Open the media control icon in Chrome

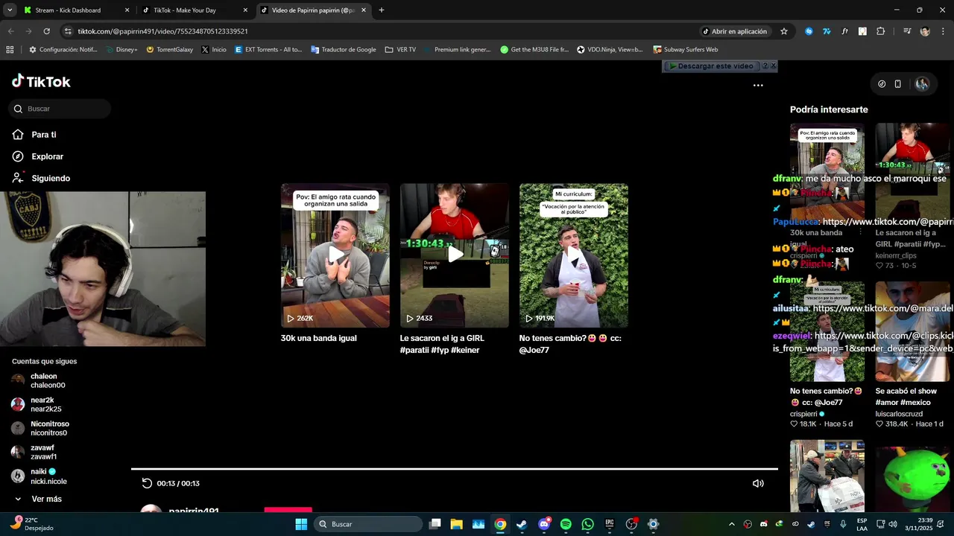click(x=907, y=31)
